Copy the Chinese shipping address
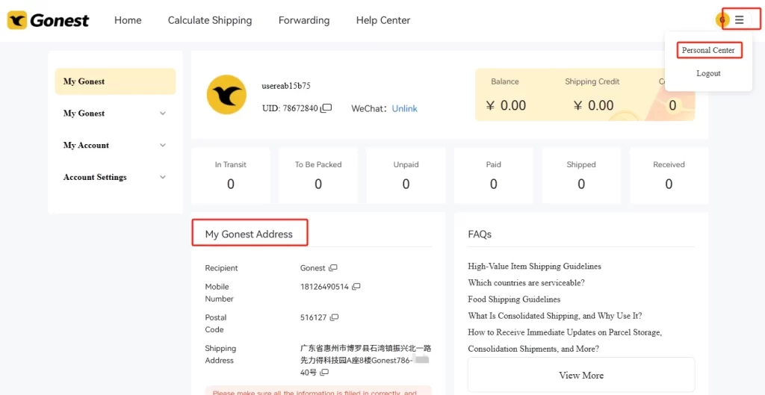This screenshot has width=765, height=395. (x=324, y=373)
